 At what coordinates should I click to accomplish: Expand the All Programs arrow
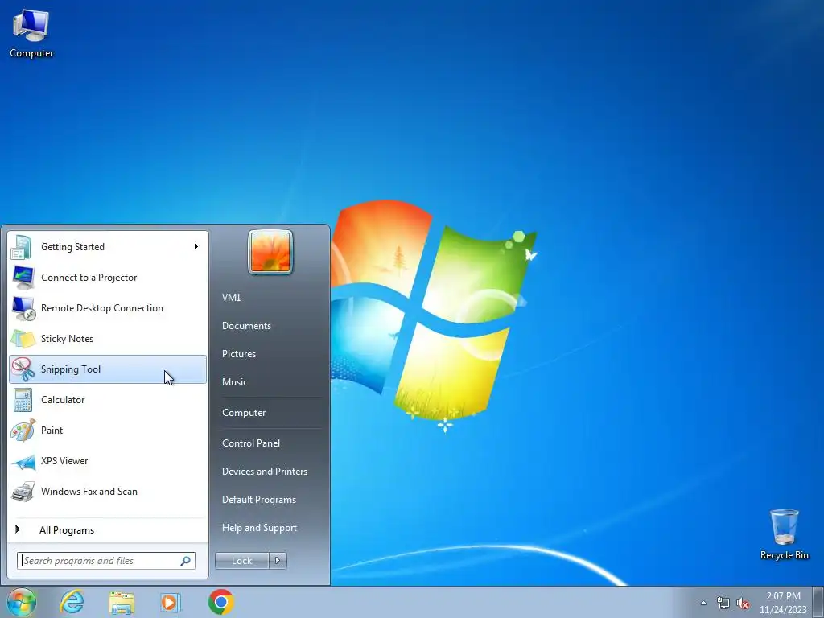tap(18, 529)
